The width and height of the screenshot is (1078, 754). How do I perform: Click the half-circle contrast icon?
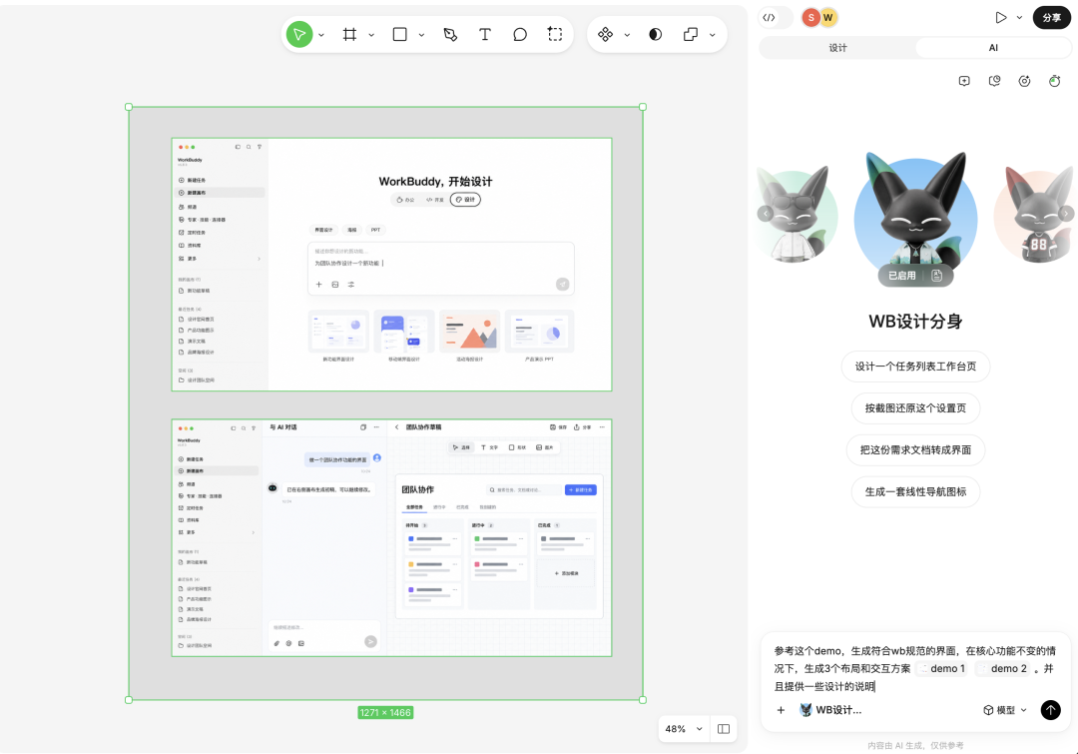[x=655, y=34]
